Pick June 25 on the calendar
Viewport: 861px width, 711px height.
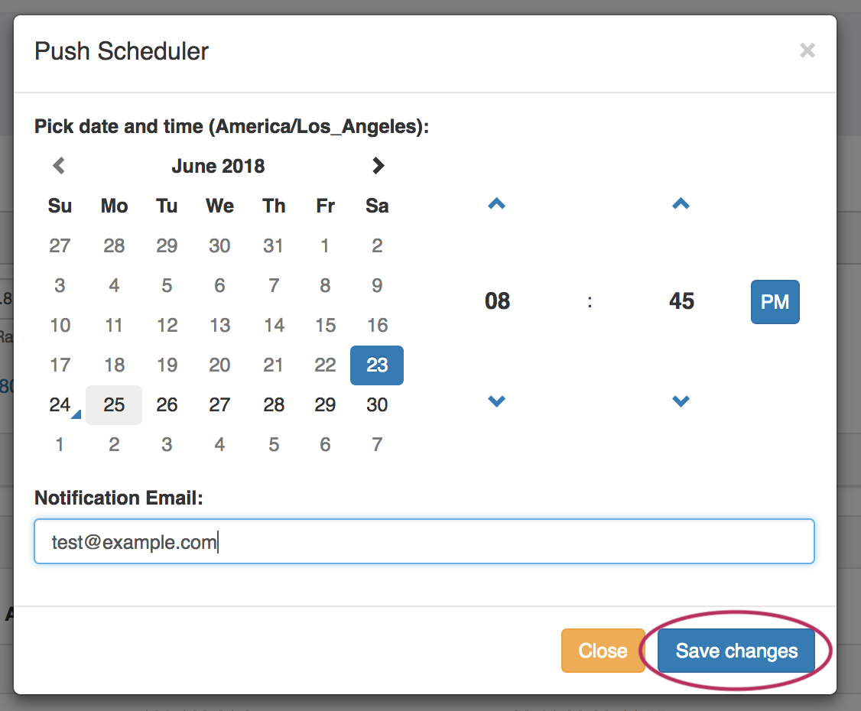tap(114, 405)
